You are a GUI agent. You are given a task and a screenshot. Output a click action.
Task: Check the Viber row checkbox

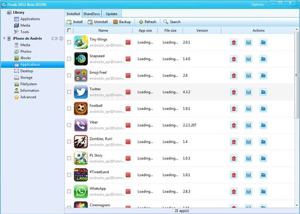pos(69,125)
